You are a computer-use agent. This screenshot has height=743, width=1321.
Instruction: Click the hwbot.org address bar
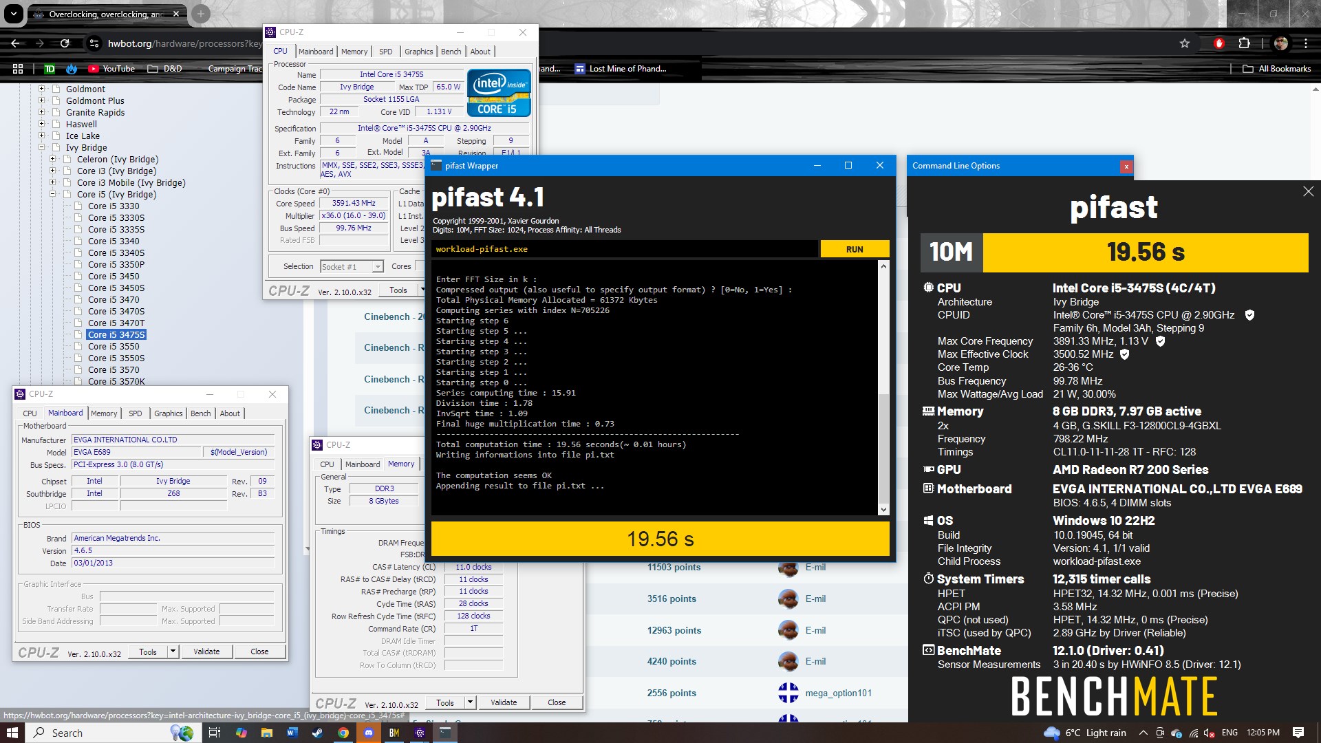point(184,43)
